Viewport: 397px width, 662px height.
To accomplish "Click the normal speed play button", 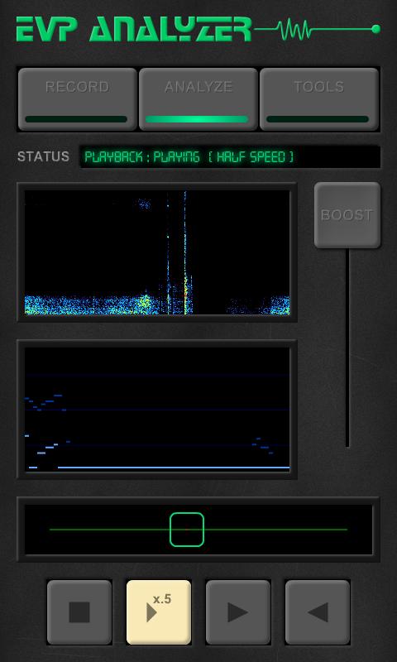I will click(x=238, y=612).
